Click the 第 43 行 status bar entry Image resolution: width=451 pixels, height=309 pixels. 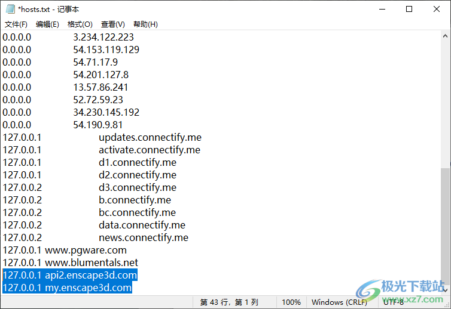[229, 302]
